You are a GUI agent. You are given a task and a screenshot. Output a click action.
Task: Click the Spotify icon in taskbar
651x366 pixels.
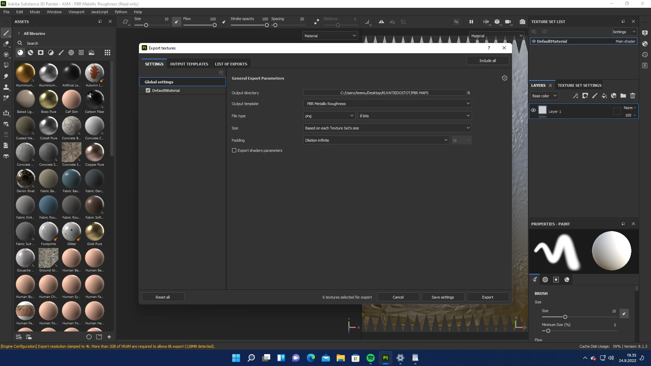coord(370,358)
